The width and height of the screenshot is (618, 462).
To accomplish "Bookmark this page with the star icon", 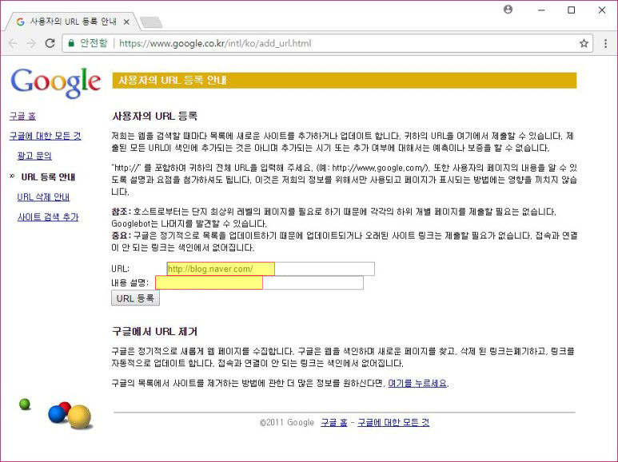I will coord(584,43).
